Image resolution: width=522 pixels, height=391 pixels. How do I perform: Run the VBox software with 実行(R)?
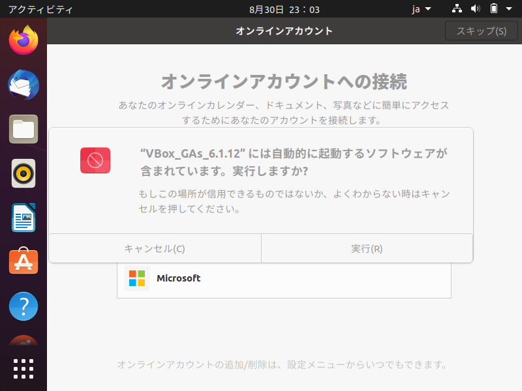(x=367, y=248)
